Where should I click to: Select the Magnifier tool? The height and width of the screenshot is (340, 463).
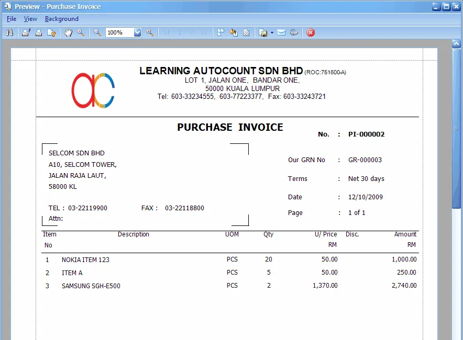pos(81,32)
